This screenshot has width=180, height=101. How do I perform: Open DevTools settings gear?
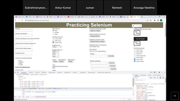tap(159, 72)
